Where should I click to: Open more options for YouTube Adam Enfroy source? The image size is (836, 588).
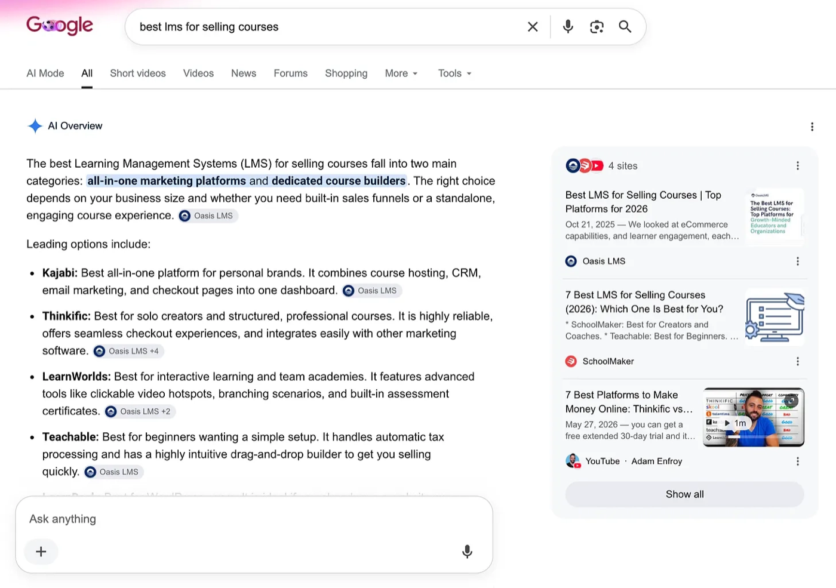(798, 461)
